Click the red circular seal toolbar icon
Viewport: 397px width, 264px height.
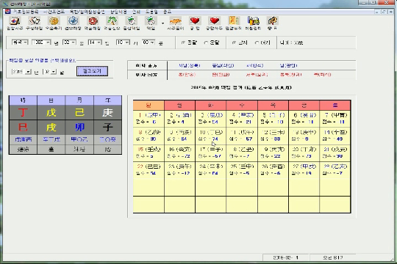coord(93,21)
